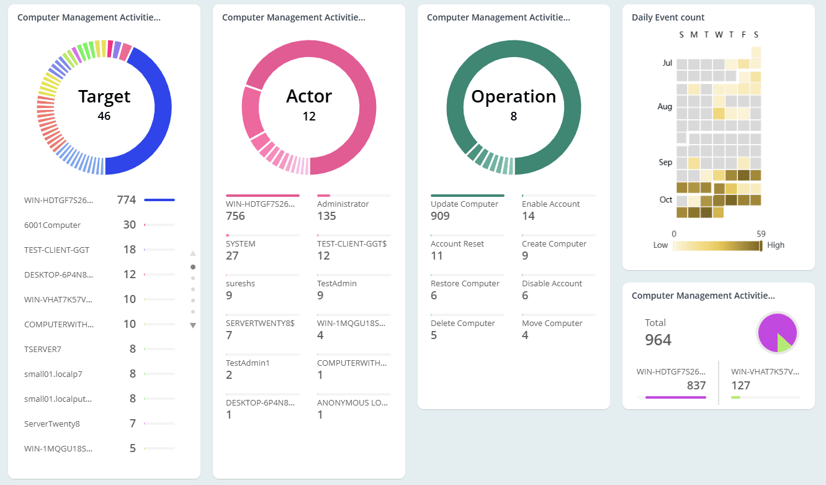This screenshot has width=826, height=485.
Task: Select the second pagination dot in the Target list
Action: [x=193, y=278]
